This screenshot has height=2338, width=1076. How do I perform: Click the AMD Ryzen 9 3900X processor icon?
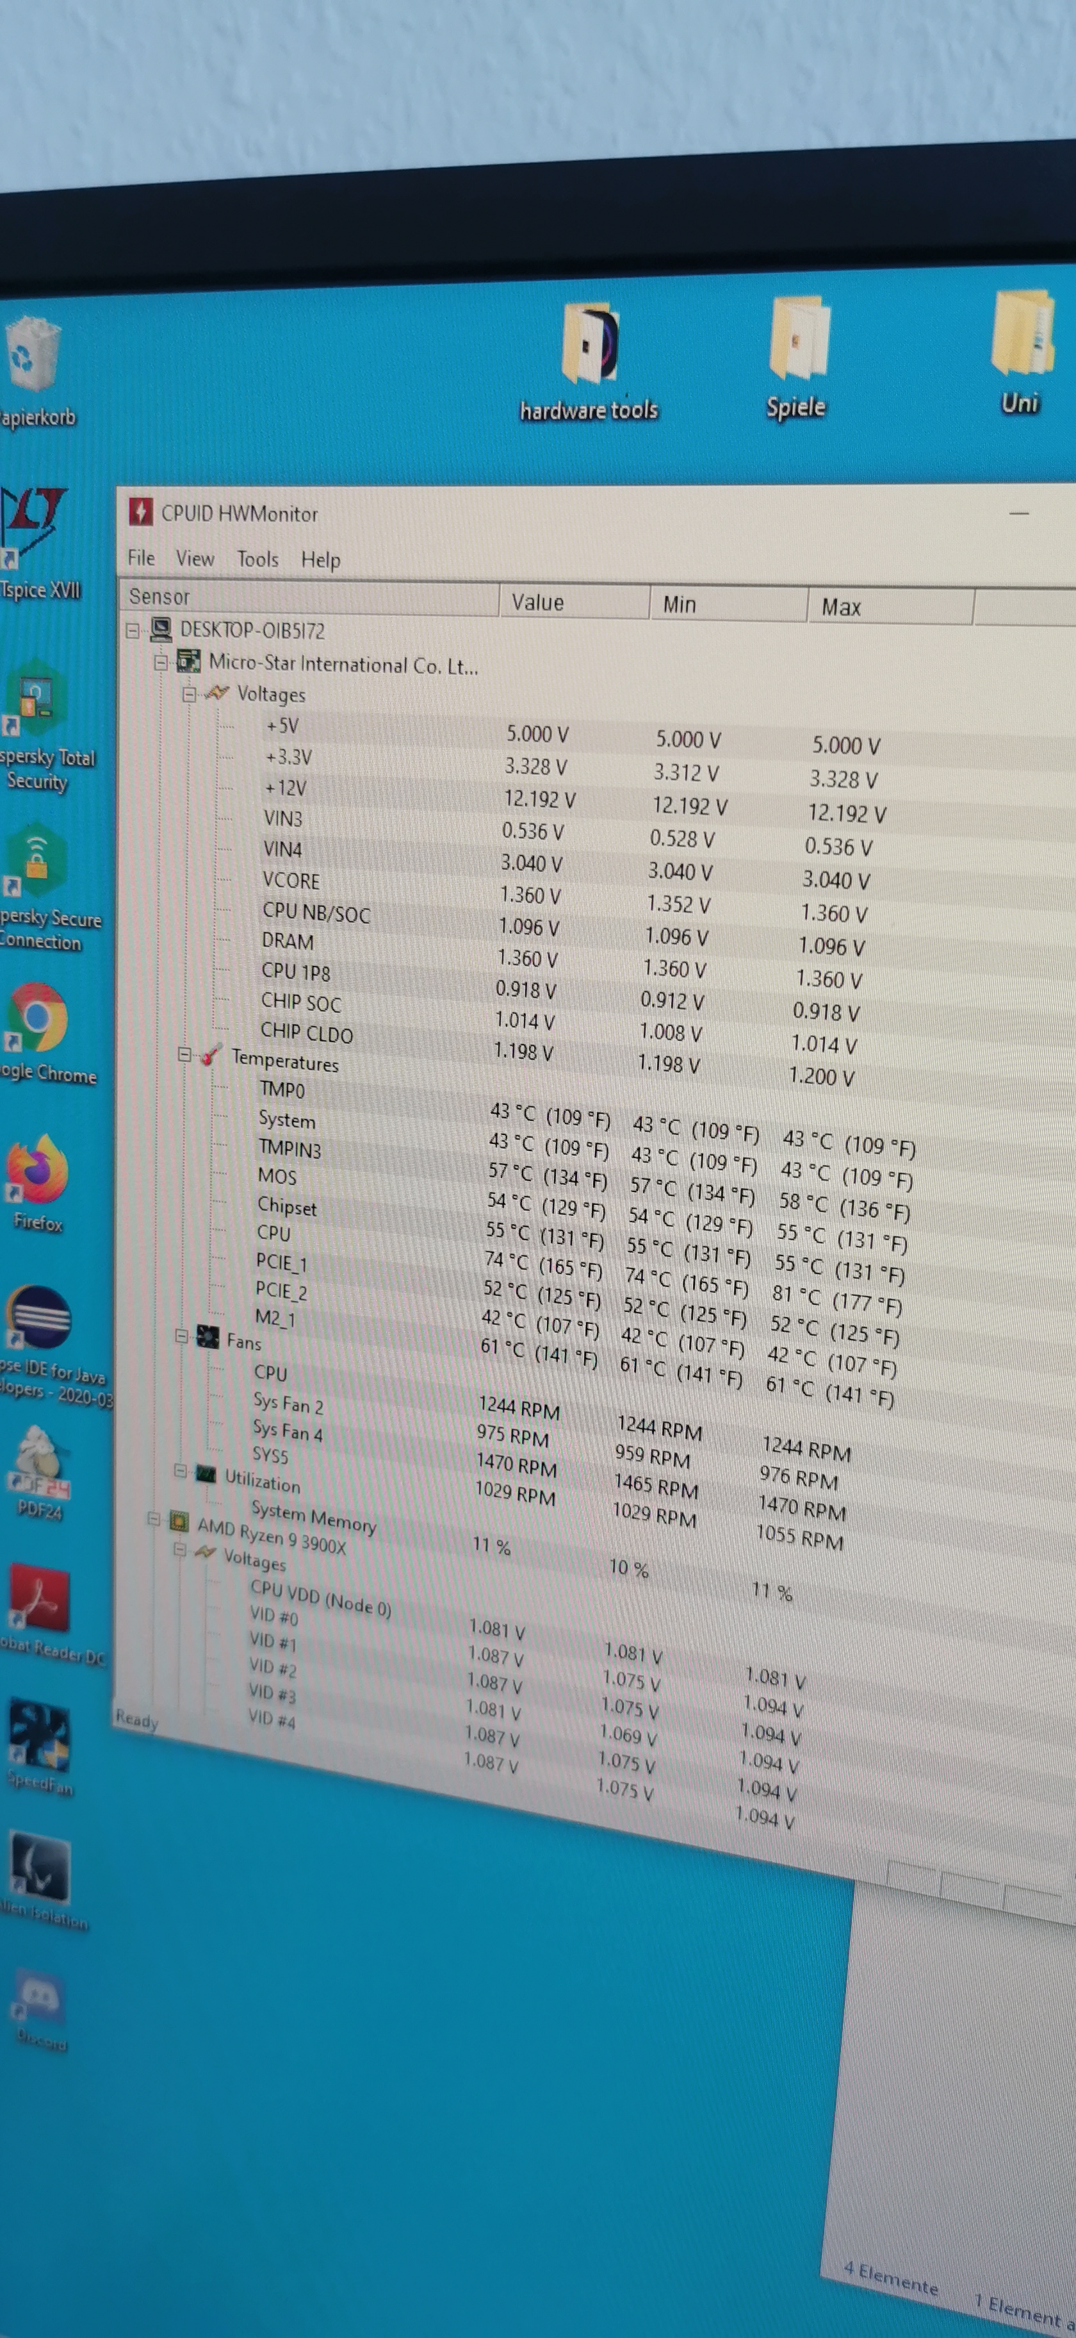pos(179,1521)
